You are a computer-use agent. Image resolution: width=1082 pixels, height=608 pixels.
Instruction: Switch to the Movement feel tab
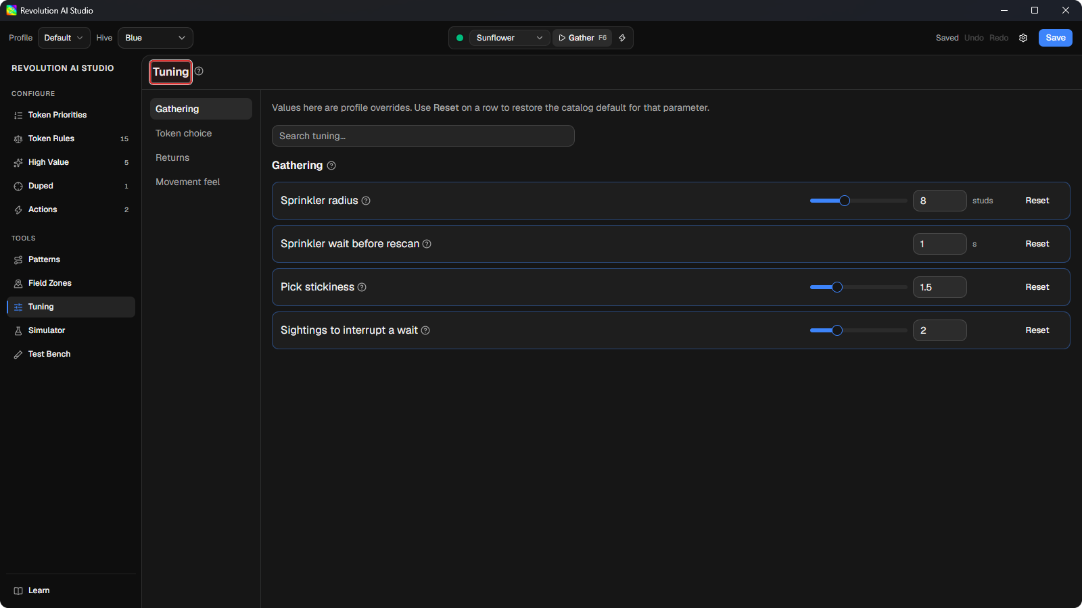tap(201, 182)
